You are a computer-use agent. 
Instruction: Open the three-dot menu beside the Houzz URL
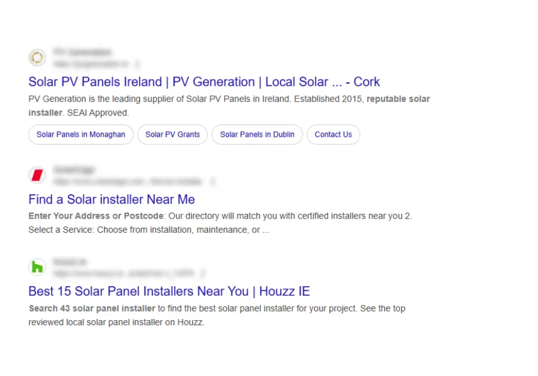pyautogui.click(x=203, y=273)
